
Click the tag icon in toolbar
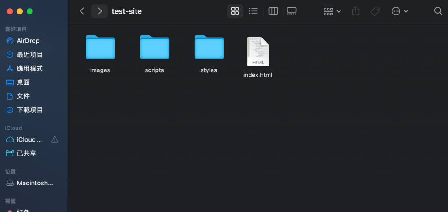click(375, 11)
